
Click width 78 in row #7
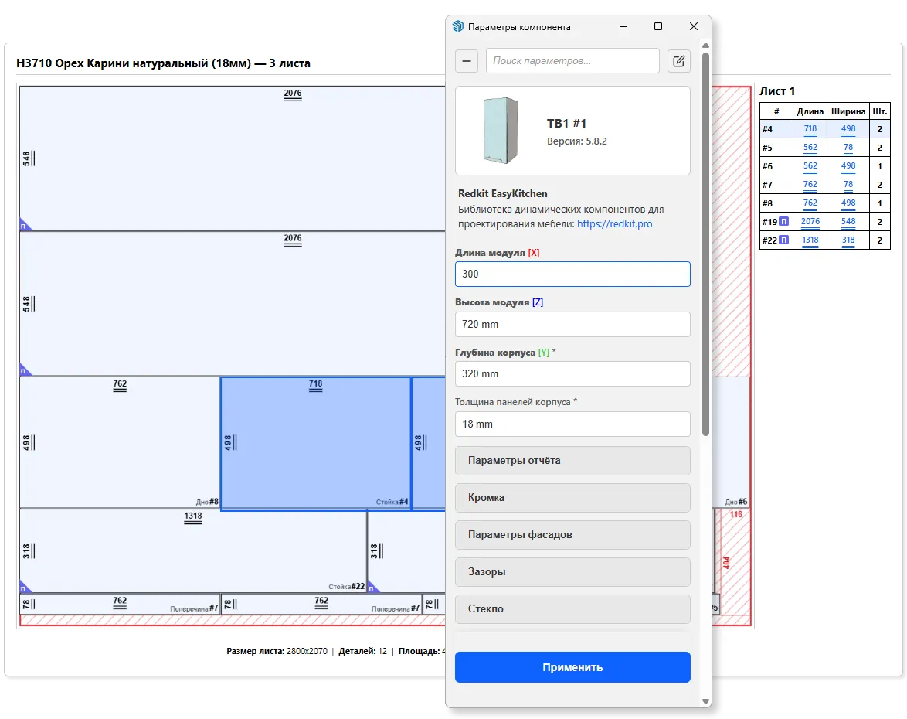[848, 185]
